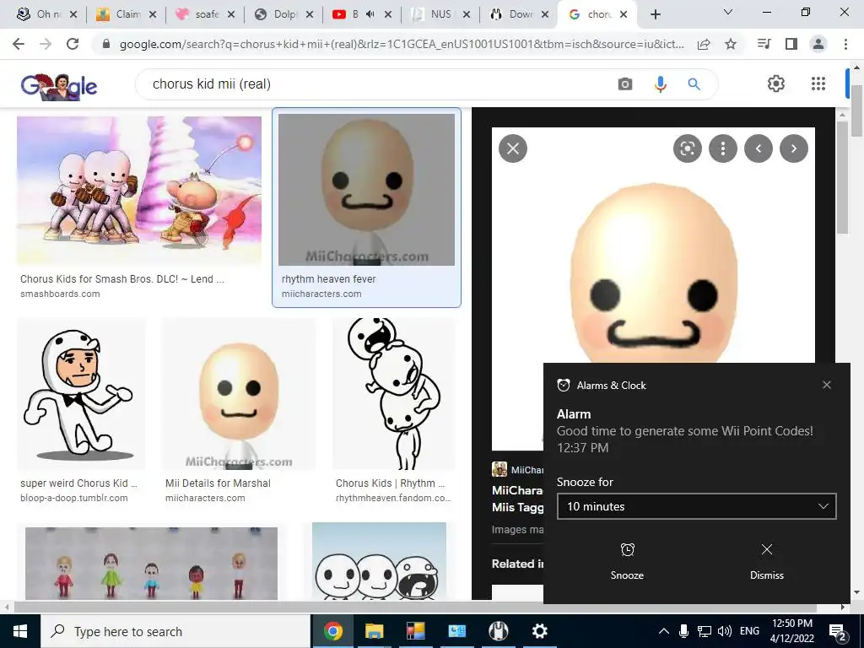Open Google quick settings gear
Viewport: 864px width, 648px height.
[776, 84]
